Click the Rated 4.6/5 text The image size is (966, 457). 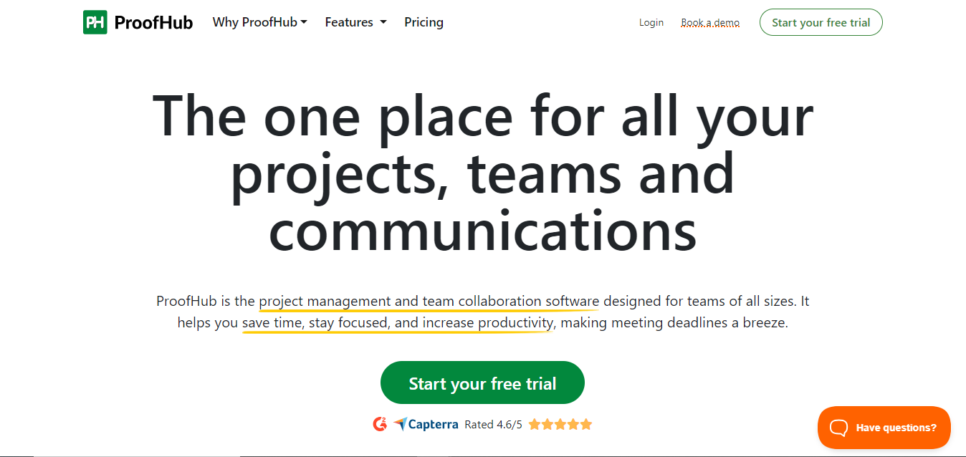click(x=494, y=424)
